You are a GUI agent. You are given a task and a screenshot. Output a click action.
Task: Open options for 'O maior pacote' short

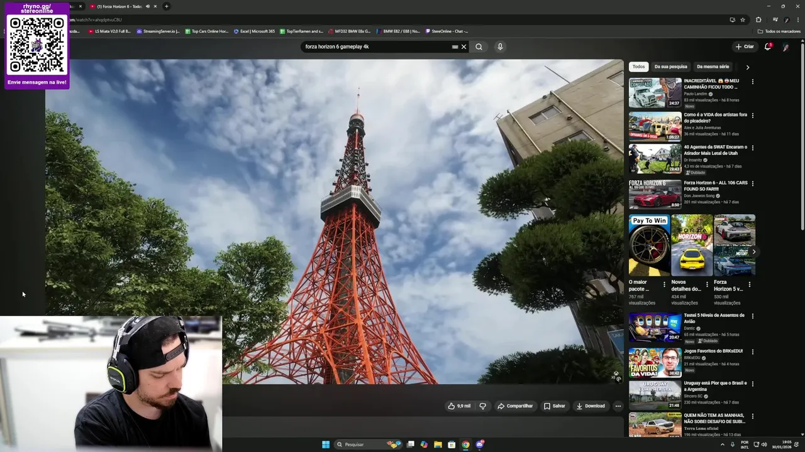coord(664,284)
